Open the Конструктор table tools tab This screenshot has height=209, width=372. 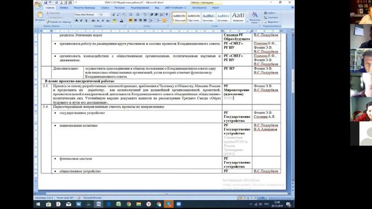tap(199, 8)
